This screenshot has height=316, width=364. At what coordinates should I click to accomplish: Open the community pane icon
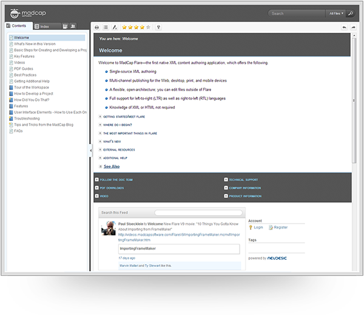[73, 26]
